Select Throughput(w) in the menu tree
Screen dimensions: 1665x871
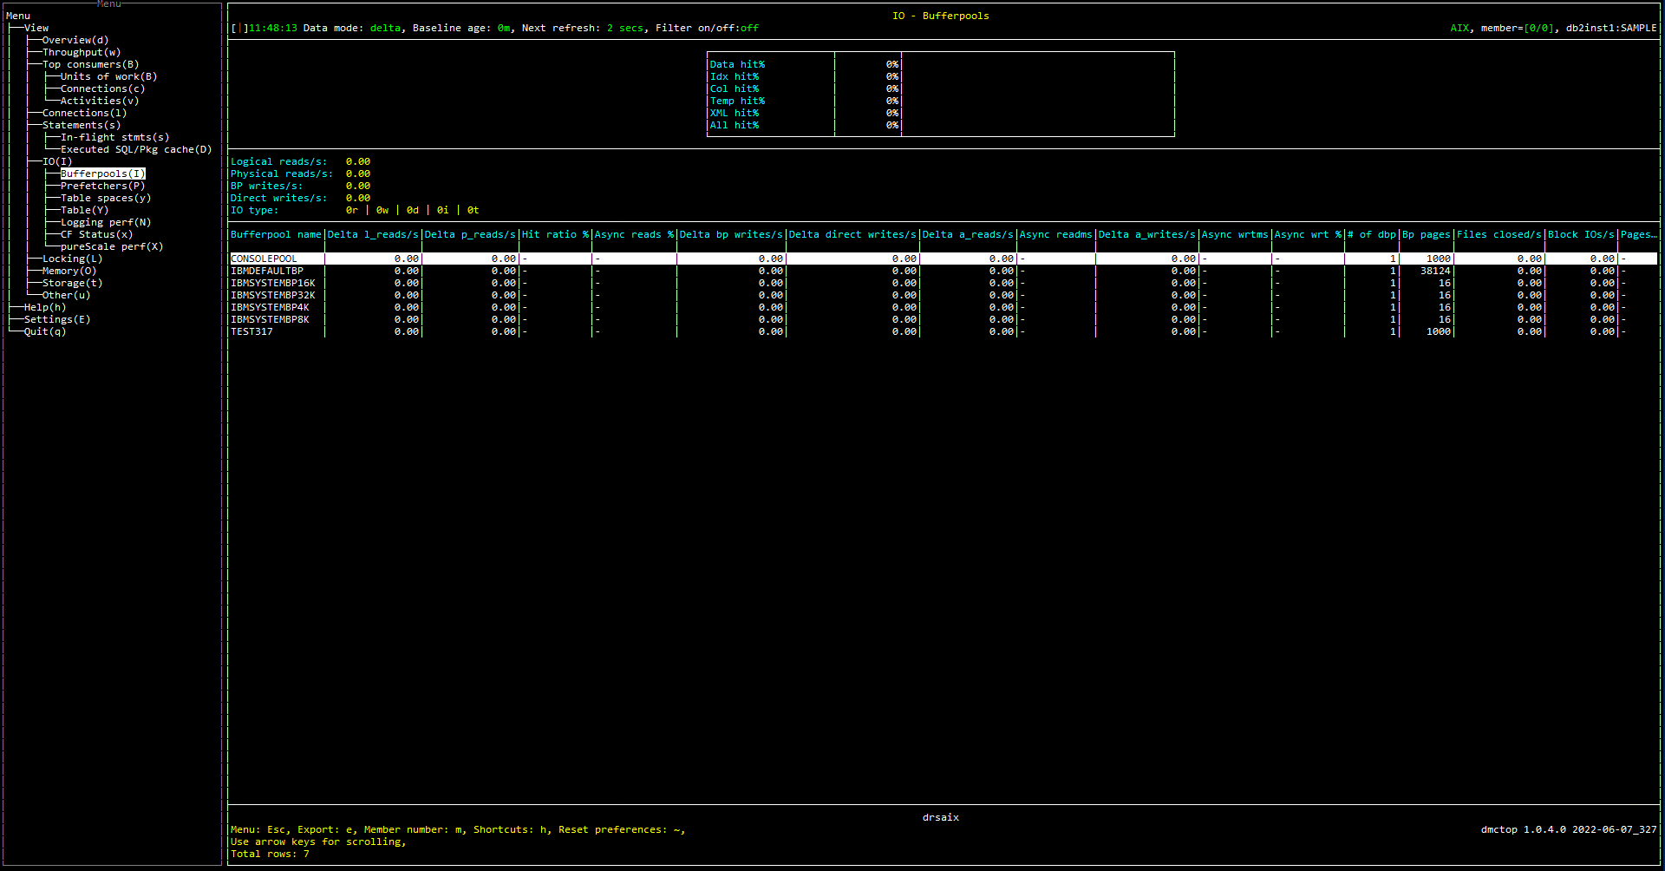82,52
